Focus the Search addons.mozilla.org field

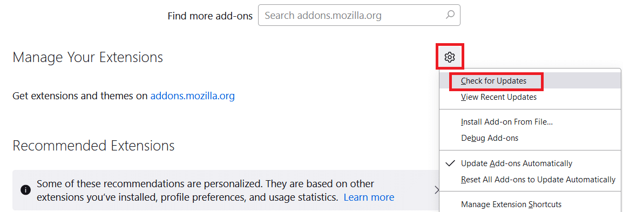[x=359, y=16]
